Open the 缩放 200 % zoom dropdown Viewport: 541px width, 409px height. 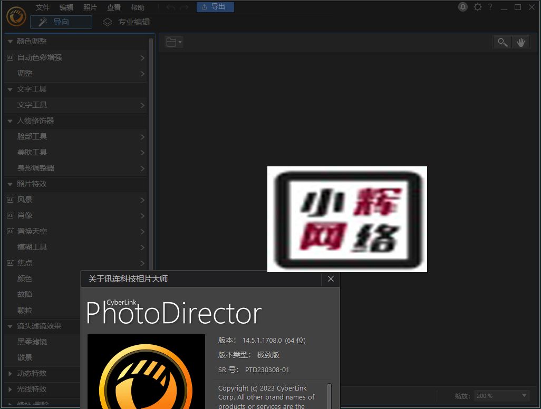[x=501, y=396]
